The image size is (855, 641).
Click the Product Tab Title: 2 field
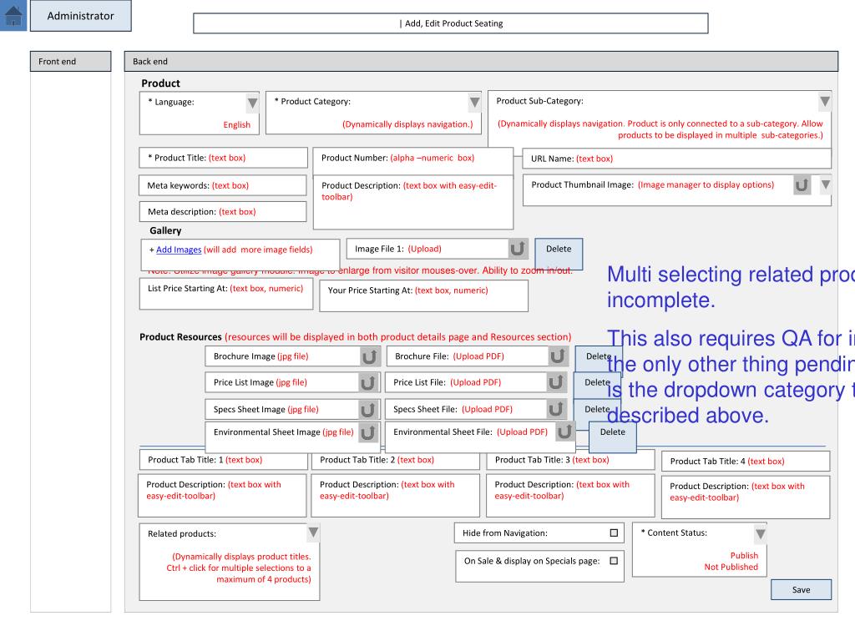pyautogui.click(x=395, y=460)
